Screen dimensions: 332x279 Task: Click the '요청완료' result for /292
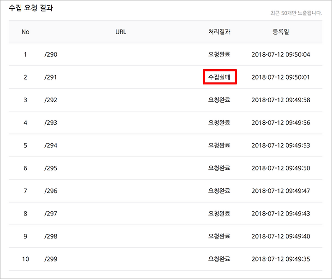point(219,100)
